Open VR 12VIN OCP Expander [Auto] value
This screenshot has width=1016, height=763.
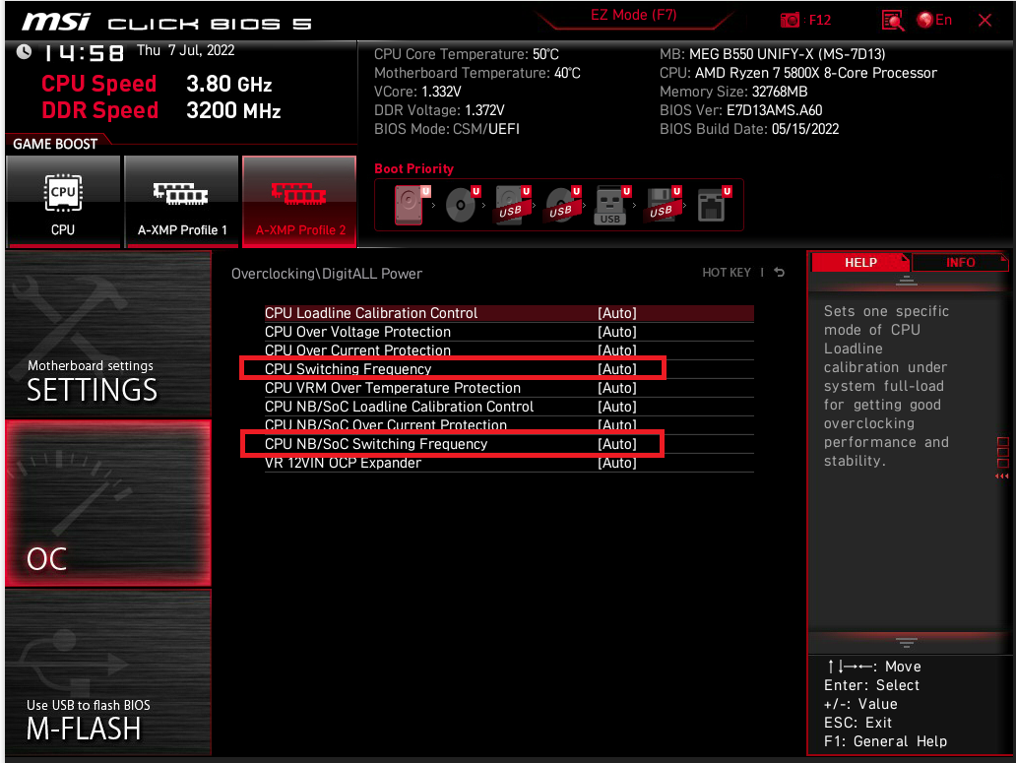click(617, 463)
